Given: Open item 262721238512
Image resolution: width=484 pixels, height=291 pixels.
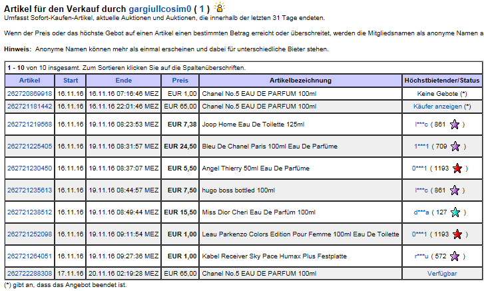Looking at the screenshot, I should [30, 212].
